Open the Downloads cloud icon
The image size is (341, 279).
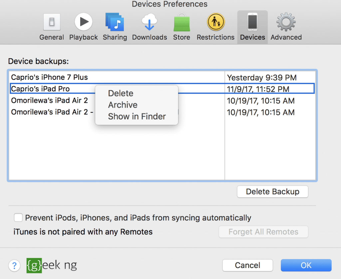(150, 22)
